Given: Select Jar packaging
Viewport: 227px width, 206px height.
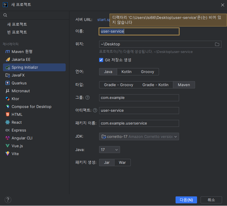Looking at the screenshot, I should (x=107, y=163).
